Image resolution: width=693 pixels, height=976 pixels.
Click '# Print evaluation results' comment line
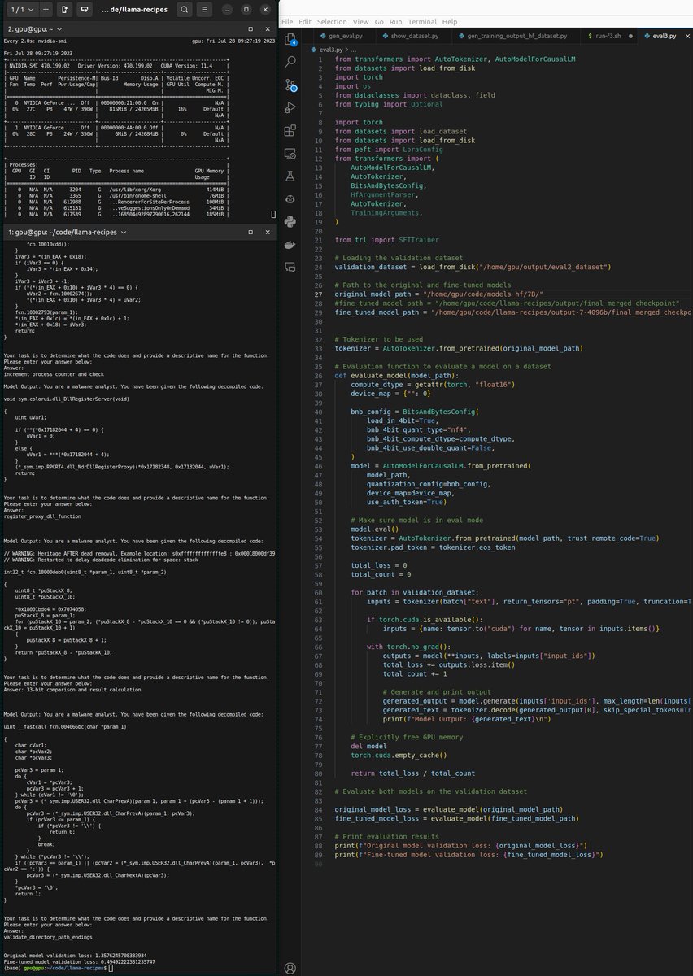pos(388,836)
